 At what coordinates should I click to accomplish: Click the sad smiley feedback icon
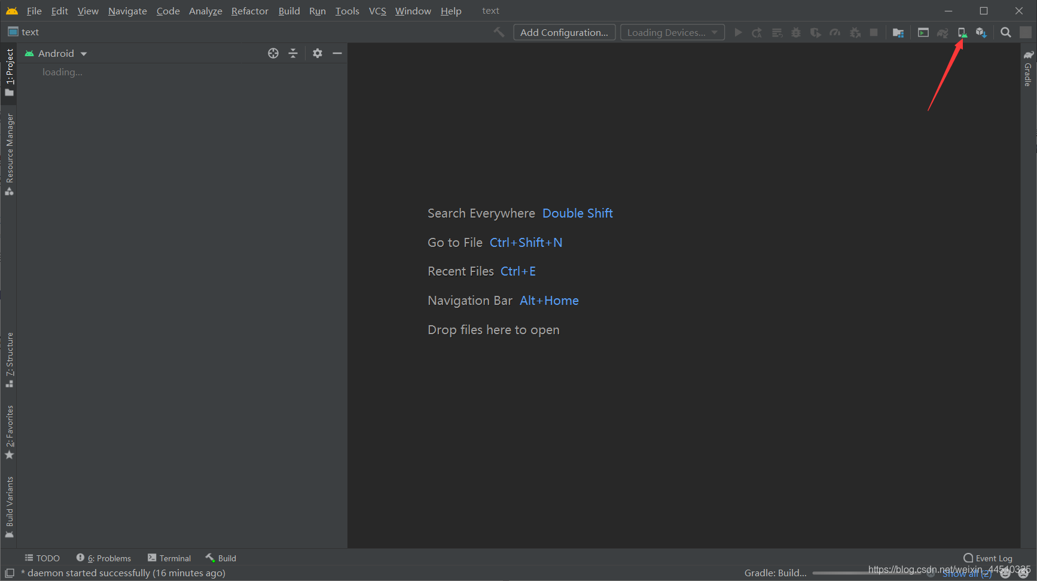click(x=1024, y=574)
